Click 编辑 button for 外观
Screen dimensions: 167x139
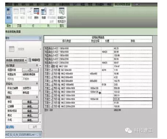[30, 120]
